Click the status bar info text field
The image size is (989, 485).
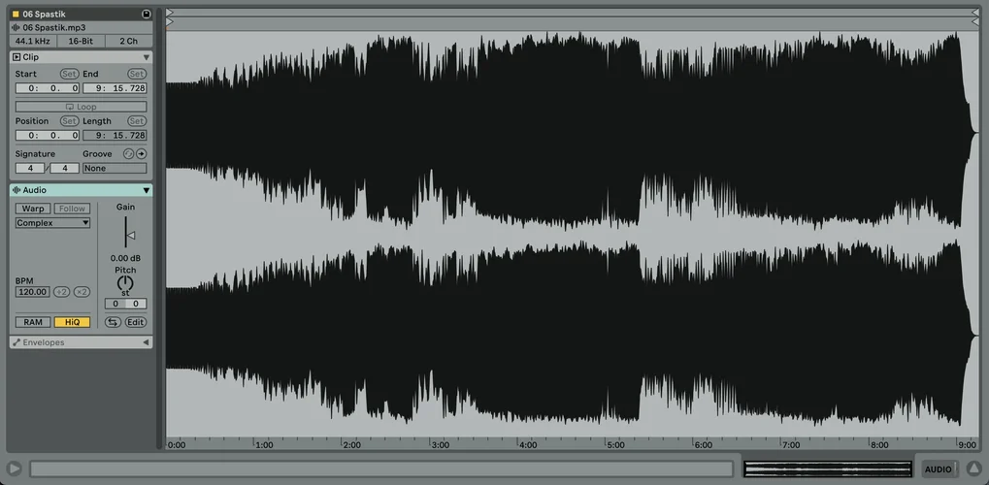(x=381, y=469)
